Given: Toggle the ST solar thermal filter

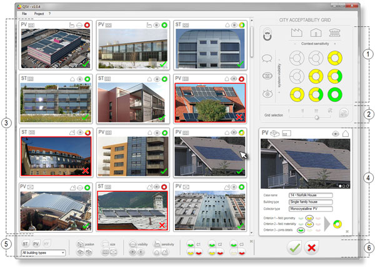Looking at the screenshot, I should [26, 243].
